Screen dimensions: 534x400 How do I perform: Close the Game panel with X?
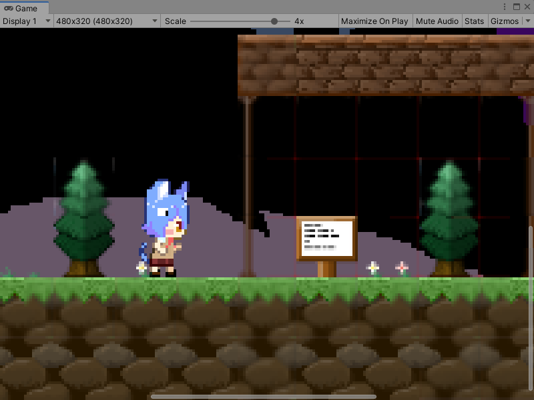click(527, 7)
